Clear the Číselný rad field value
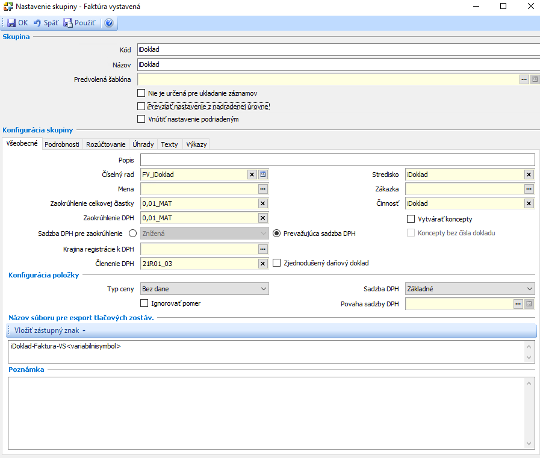540x458 pixels. pos(252,175)
